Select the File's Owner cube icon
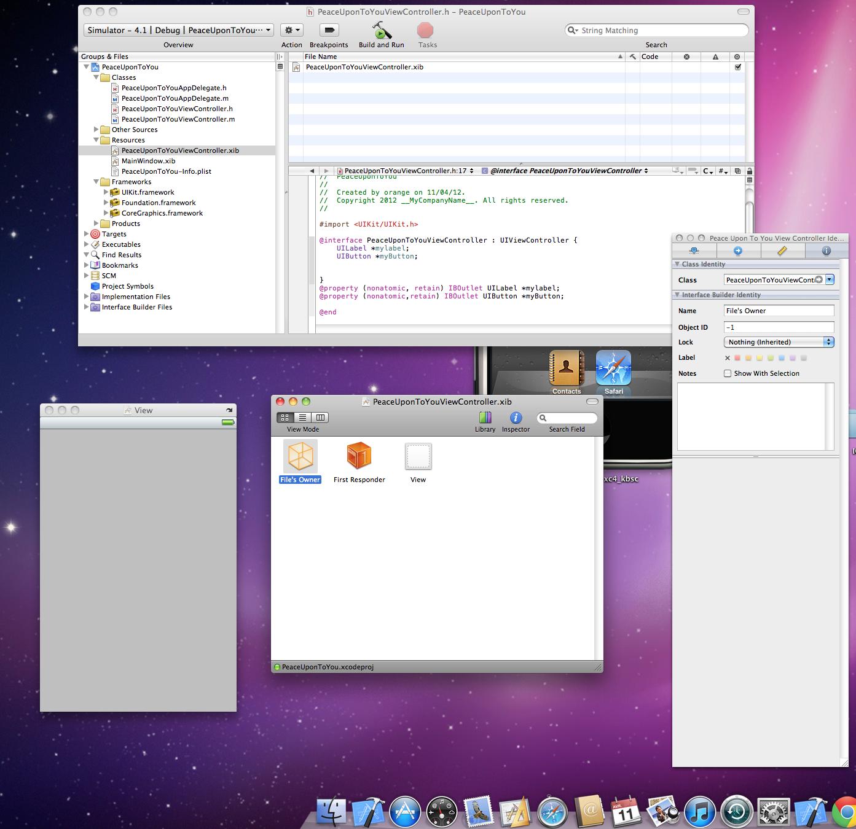The width and height of the screenshot is (856, 829). pos(300,456)
